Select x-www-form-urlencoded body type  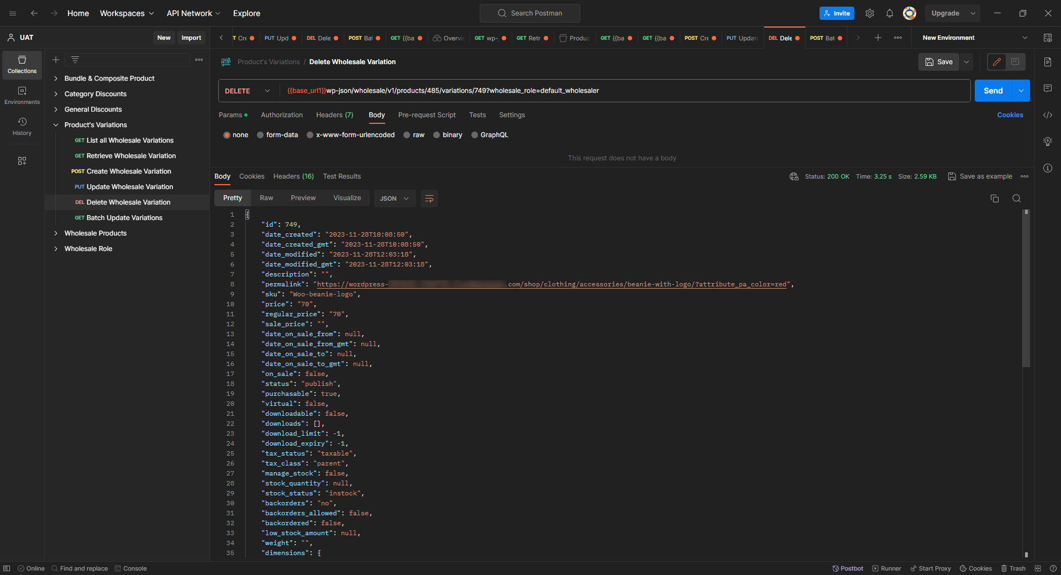click(310, 135)
